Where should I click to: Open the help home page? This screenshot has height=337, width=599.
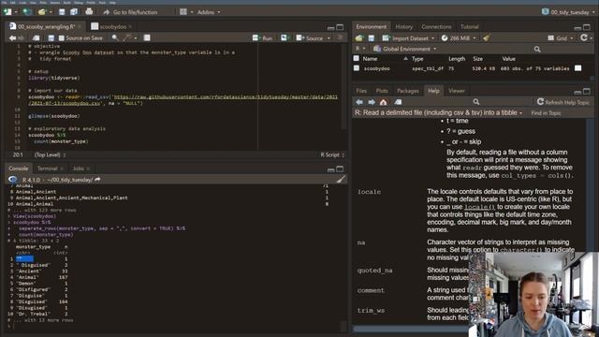(x=383, y=102)
